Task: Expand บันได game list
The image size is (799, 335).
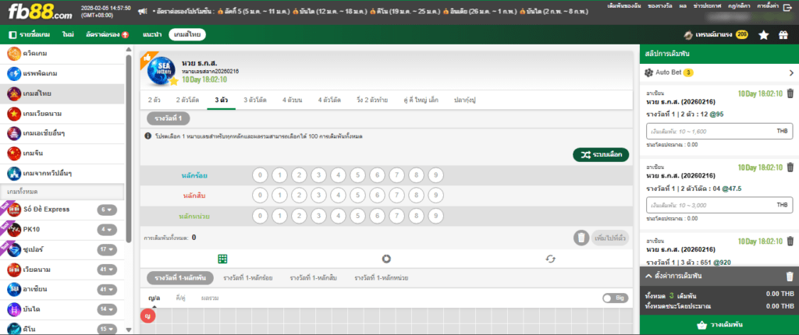Action: (x=108, y=309)
